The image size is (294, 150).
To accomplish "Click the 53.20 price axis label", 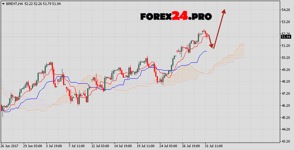I will [285, 22].
